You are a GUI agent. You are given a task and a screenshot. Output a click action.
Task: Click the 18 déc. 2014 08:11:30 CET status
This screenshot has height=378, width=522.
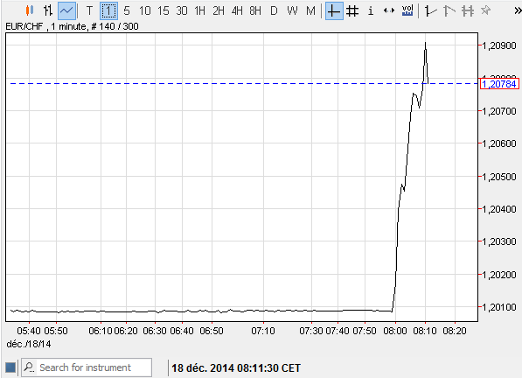click(236, 368)
